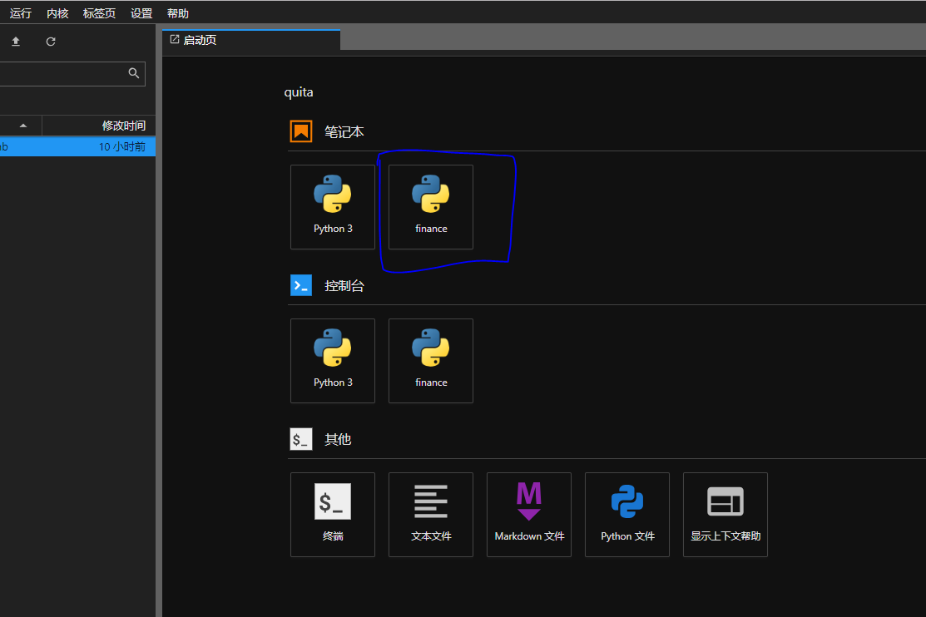
Task: Launch the finance kernel notebook
Action: (x=430, y=207)
